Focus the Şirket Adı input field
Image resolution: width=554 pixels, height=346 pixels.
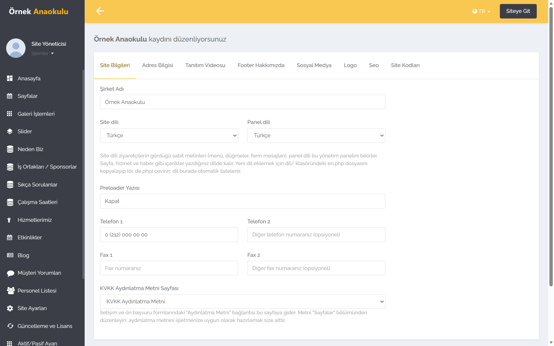coord(242,102)
